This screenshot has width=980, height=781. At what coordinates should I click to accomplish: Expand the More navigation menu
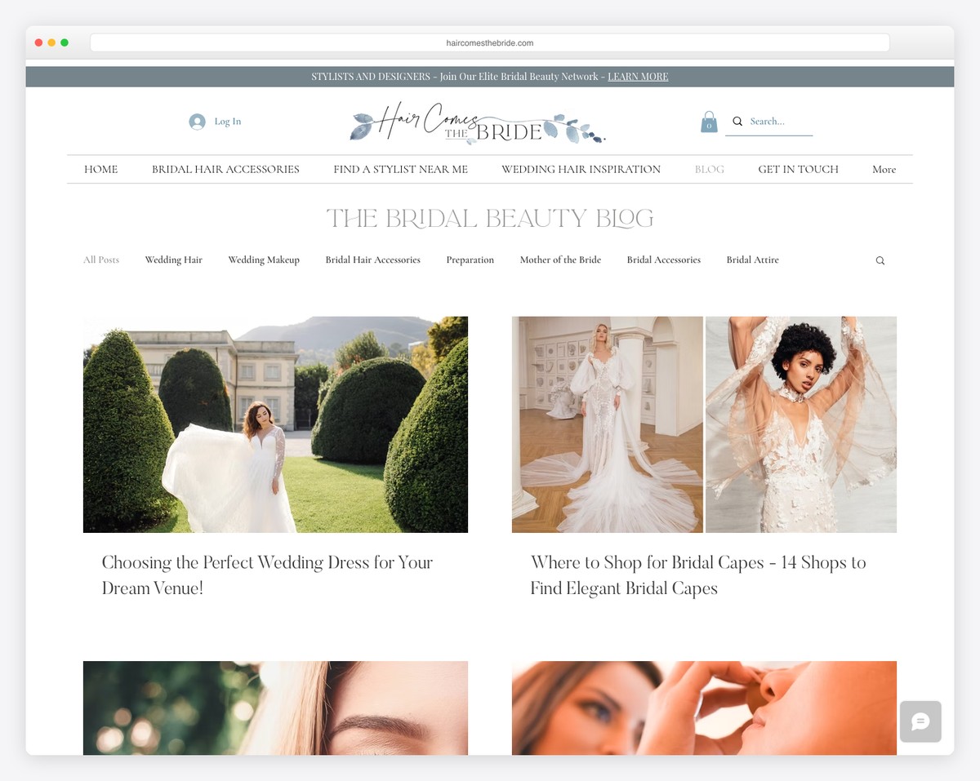tap(884, 169)
